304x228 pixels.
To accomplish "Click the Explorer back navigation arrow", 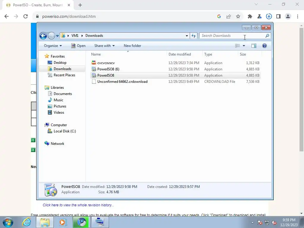I will [43, 36].
